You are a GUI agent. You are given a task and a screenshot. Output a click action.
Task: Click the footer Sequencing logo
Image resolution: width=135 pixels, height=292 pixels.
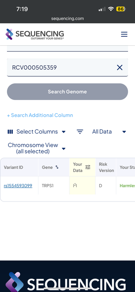(x=66, y=282)
